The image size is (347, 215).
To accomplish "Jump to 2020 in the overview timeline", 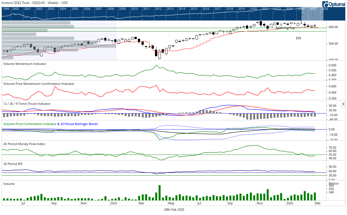I will (253, 9).
